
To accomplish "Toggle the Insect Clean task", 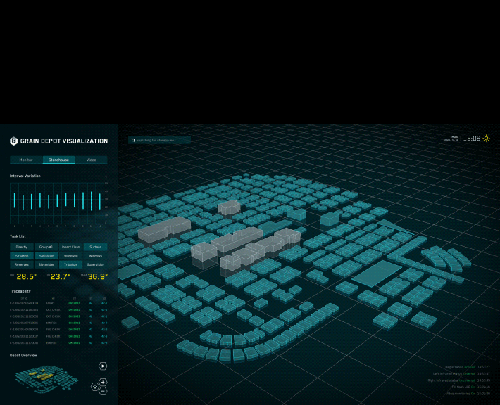I will pos(71,247).
